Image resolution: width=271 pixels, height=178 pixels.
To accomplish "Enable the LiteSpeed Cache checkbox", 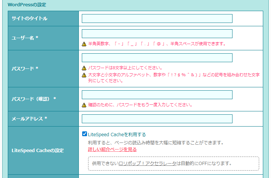I will pyautogui.click(x=84, y=134).
